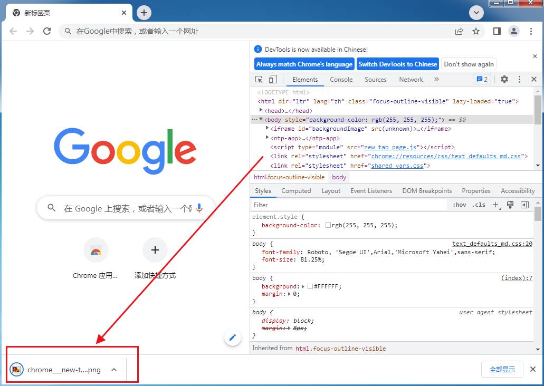Toggle the computed styles sidebar icon
Image resolution: width=544 pixels, height=386 pixels.
[x=525, y=205]
